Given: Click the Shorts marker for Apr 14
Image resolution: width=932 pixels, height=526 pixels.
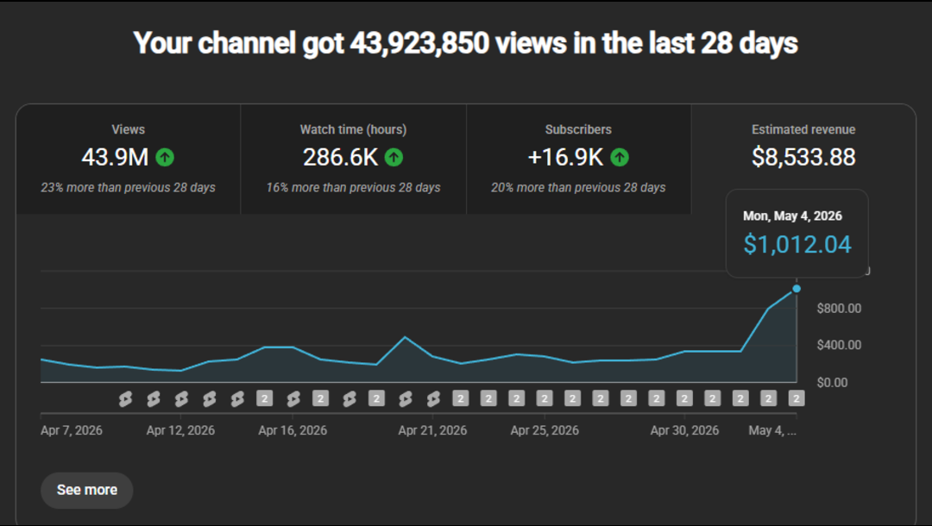Looking at the screenshot, I should pyautogui.click(x=237, y=398).
